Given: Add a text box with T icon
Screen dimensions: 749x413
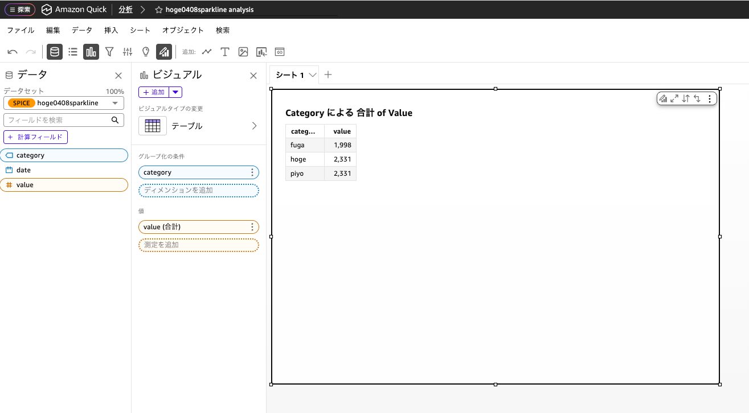Looking at the screenshot, I should click(225, 52).
